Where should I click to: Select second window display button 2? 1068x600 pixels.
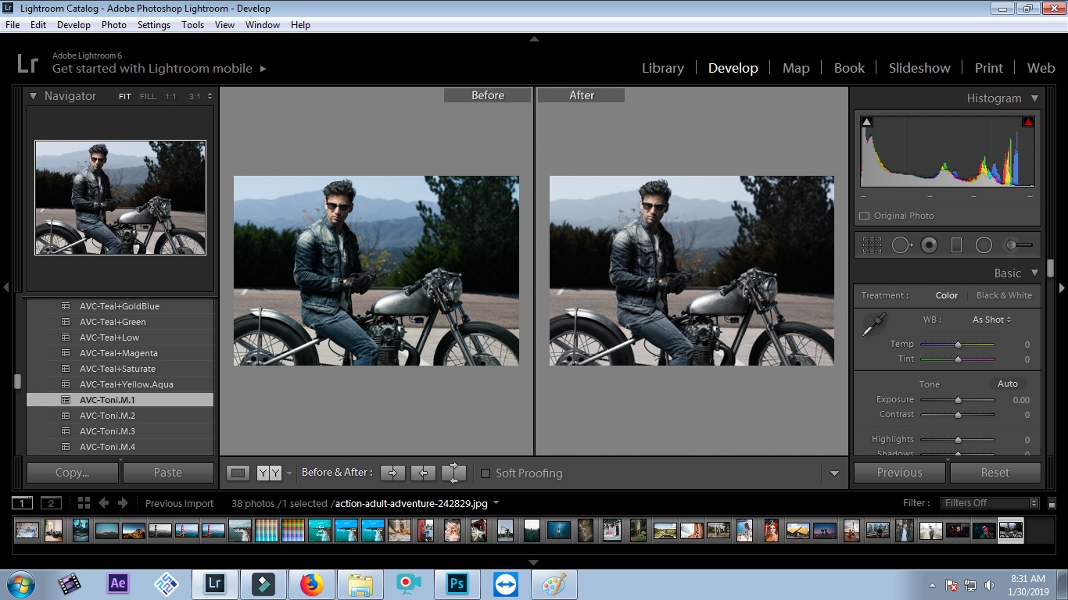[x=51, y=503]
